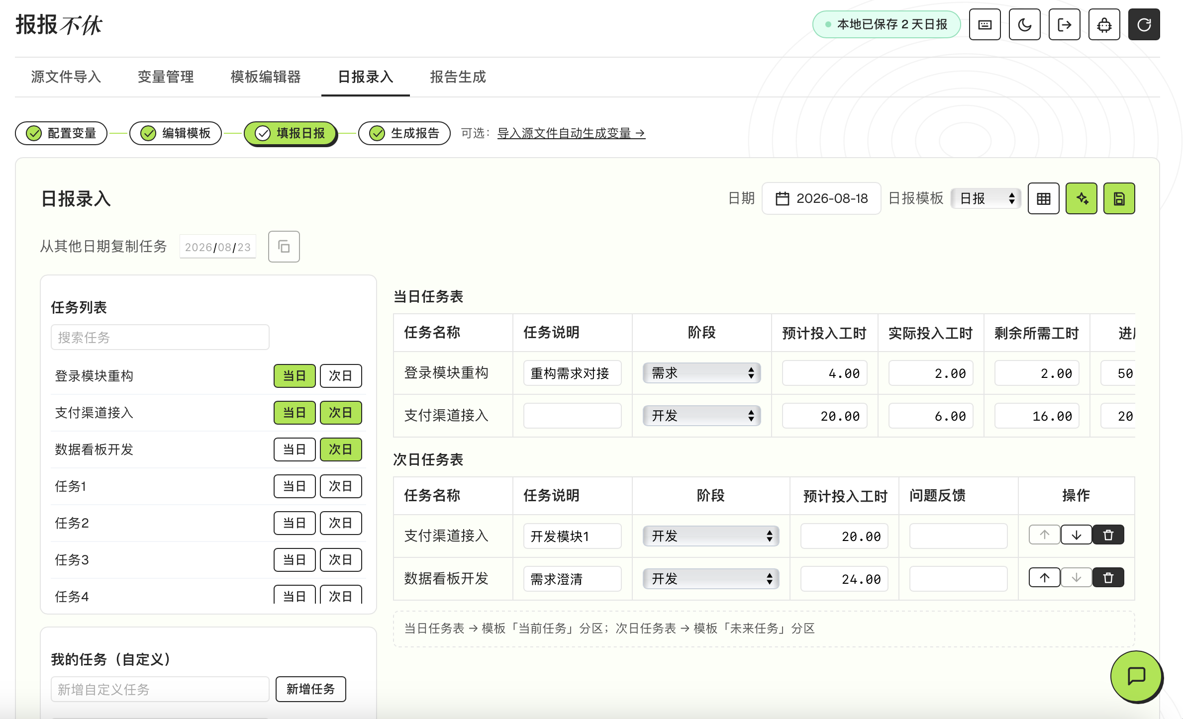Click the 配置变量 step pill
Screen dimensions: 1183x719
[61, 133]
